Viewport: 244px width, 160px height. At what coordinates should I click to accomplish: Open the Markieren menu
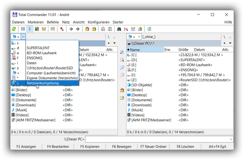[x=36, y=22]
